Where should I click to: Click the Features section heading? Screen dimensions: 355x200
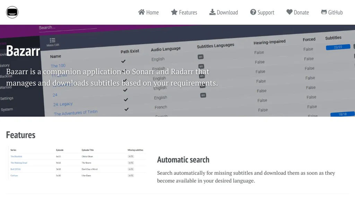20,135
